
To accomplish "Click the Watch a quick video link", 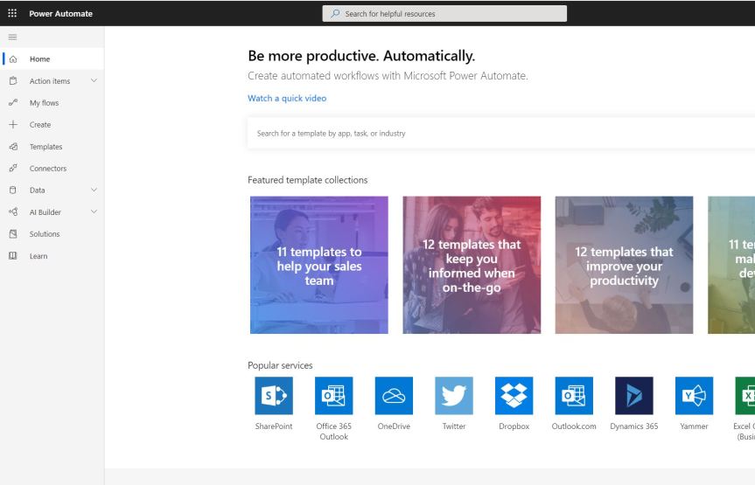I will coord(287,99).
